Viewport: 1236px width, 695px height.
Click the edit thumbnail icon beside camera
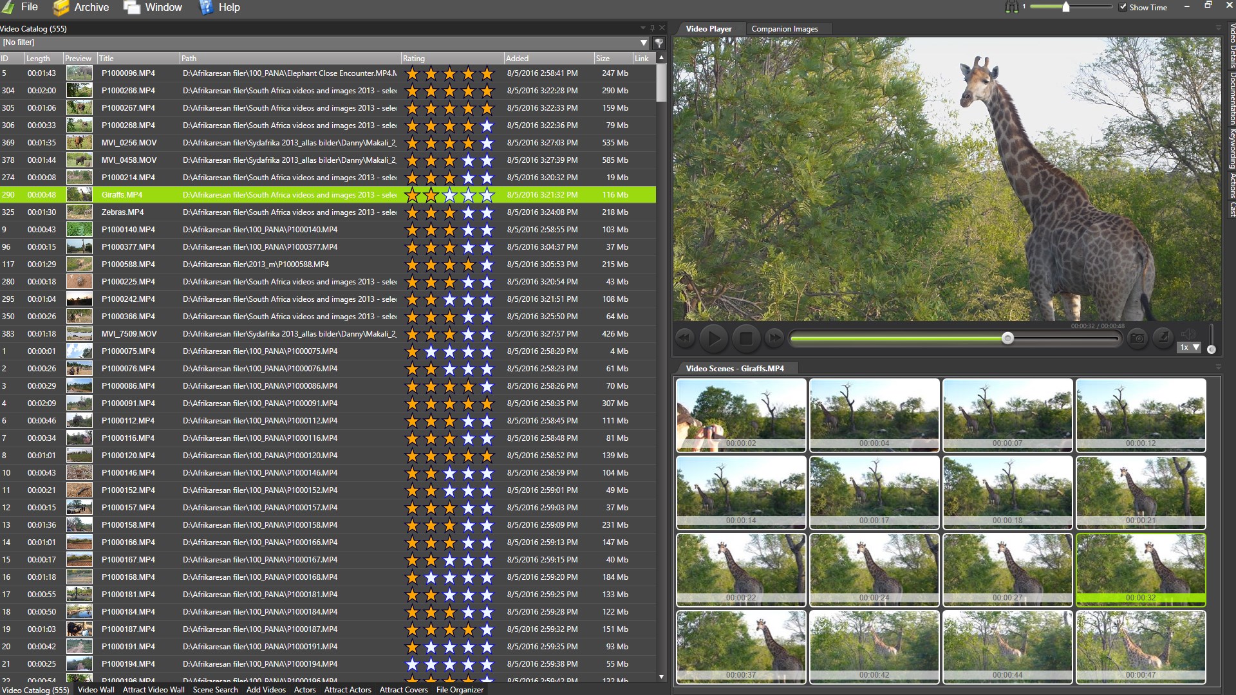click(x=1163, y=337)
